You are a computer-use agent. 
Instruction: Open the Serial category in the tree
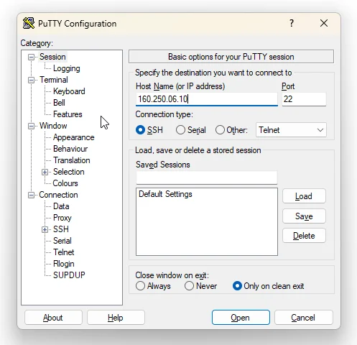coord(62,241)
